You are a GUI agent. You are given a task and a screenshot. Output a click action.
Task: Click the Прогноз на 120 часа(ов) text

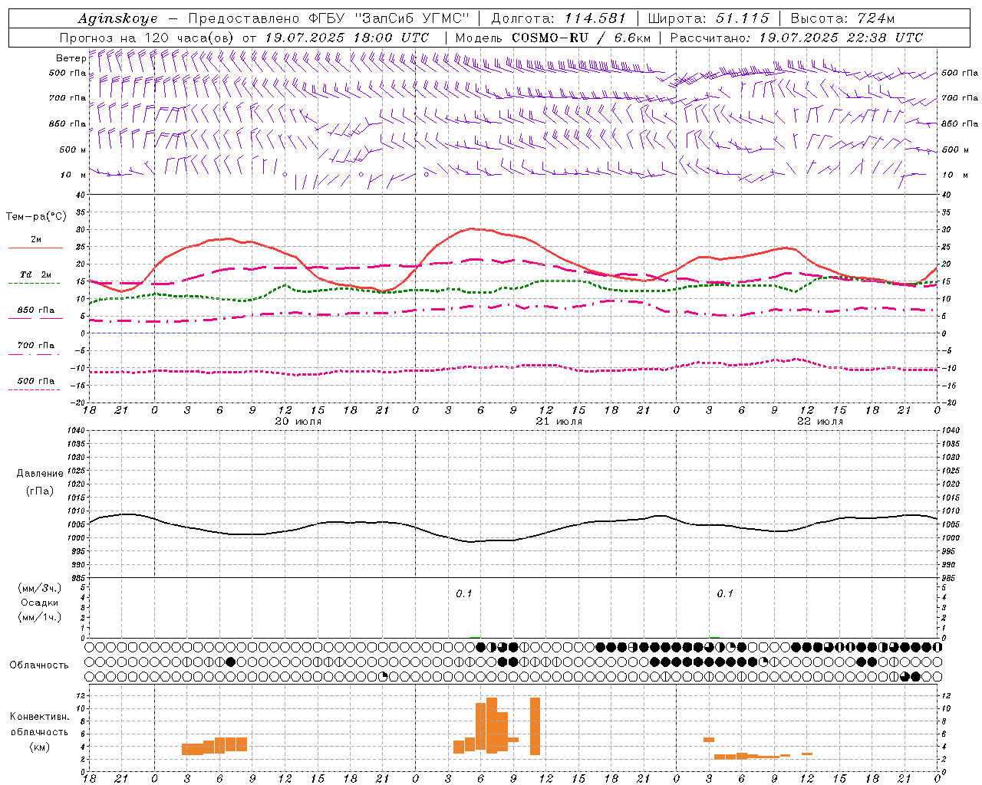[147, 38]
